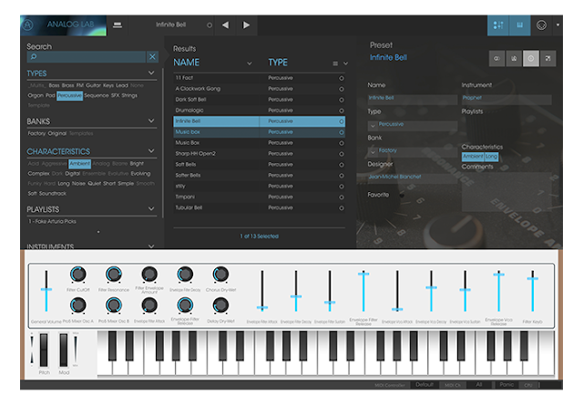
Task: Collapse the BANKS section chevron
Action: click(x=151, y=121)
